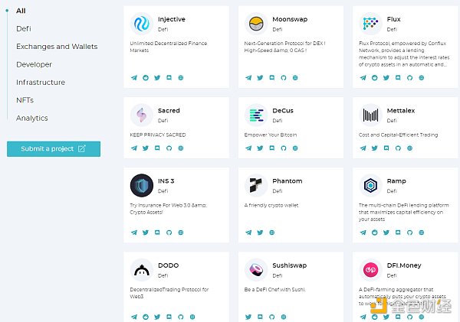The width and height of the screenshot is (460, 322).
Task: Click Moonswap's GitHub icon
Action: pos(284,77)
